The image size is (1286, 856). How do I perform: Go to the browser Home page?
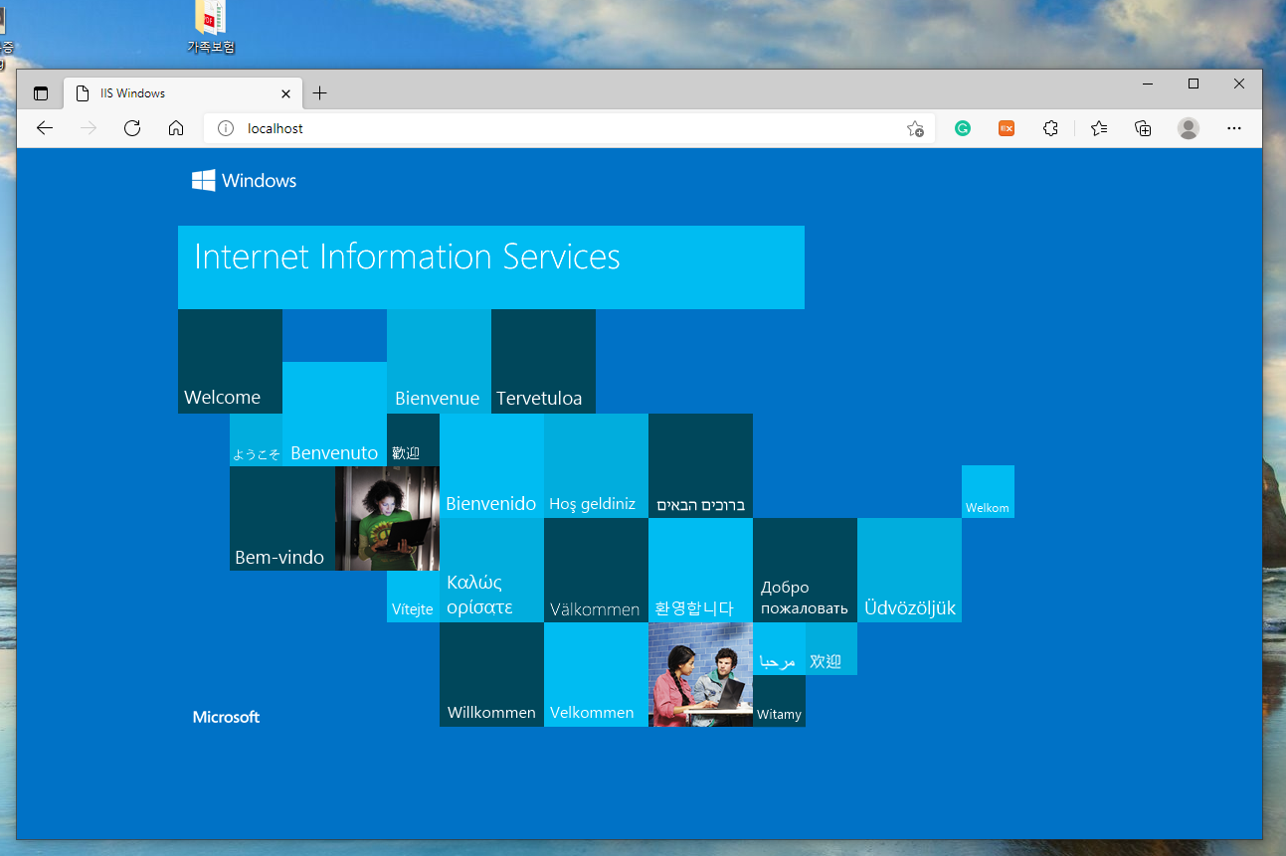[x=176, y=128]
